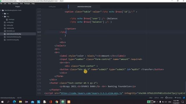
Task: Change the CRLF line ending setting
Action: [151, 98]
